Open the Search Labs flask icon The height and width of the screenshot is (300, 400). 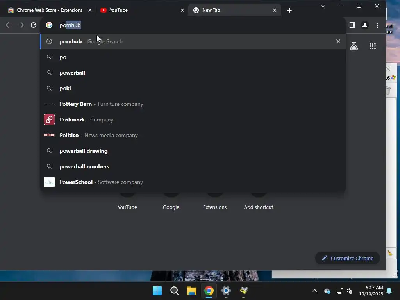[354, 46]
